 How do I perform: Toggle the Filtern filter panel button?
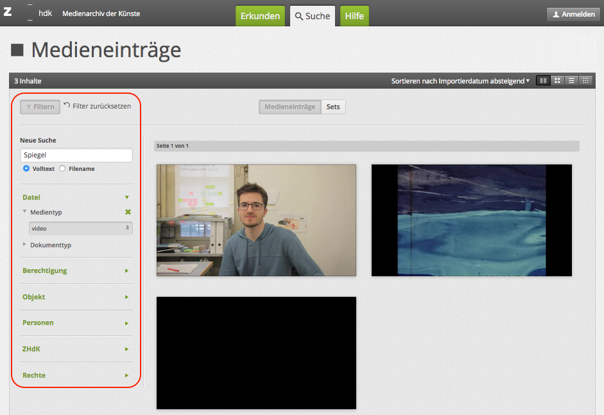(40, 107)
